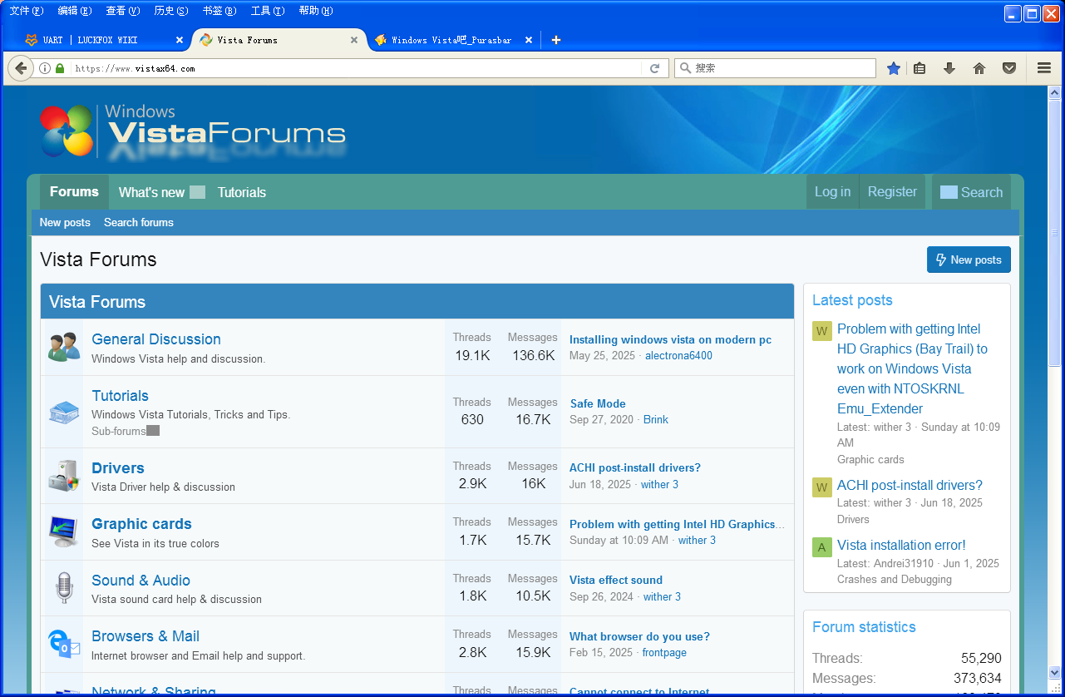Viewport: 1065px width, 697px height.
Task: Click the blue New posts button
Action: [969, 260]
